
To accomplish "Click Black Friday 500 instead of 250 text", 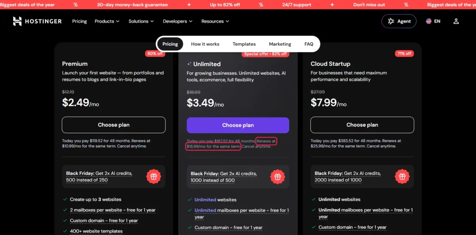I will tap(99, 177).
